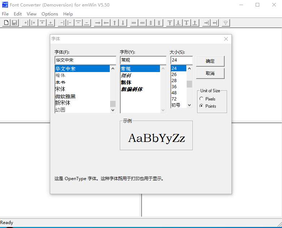Click the down-arrow-to-bottom-bar toolbar icon

coord(178,23)
